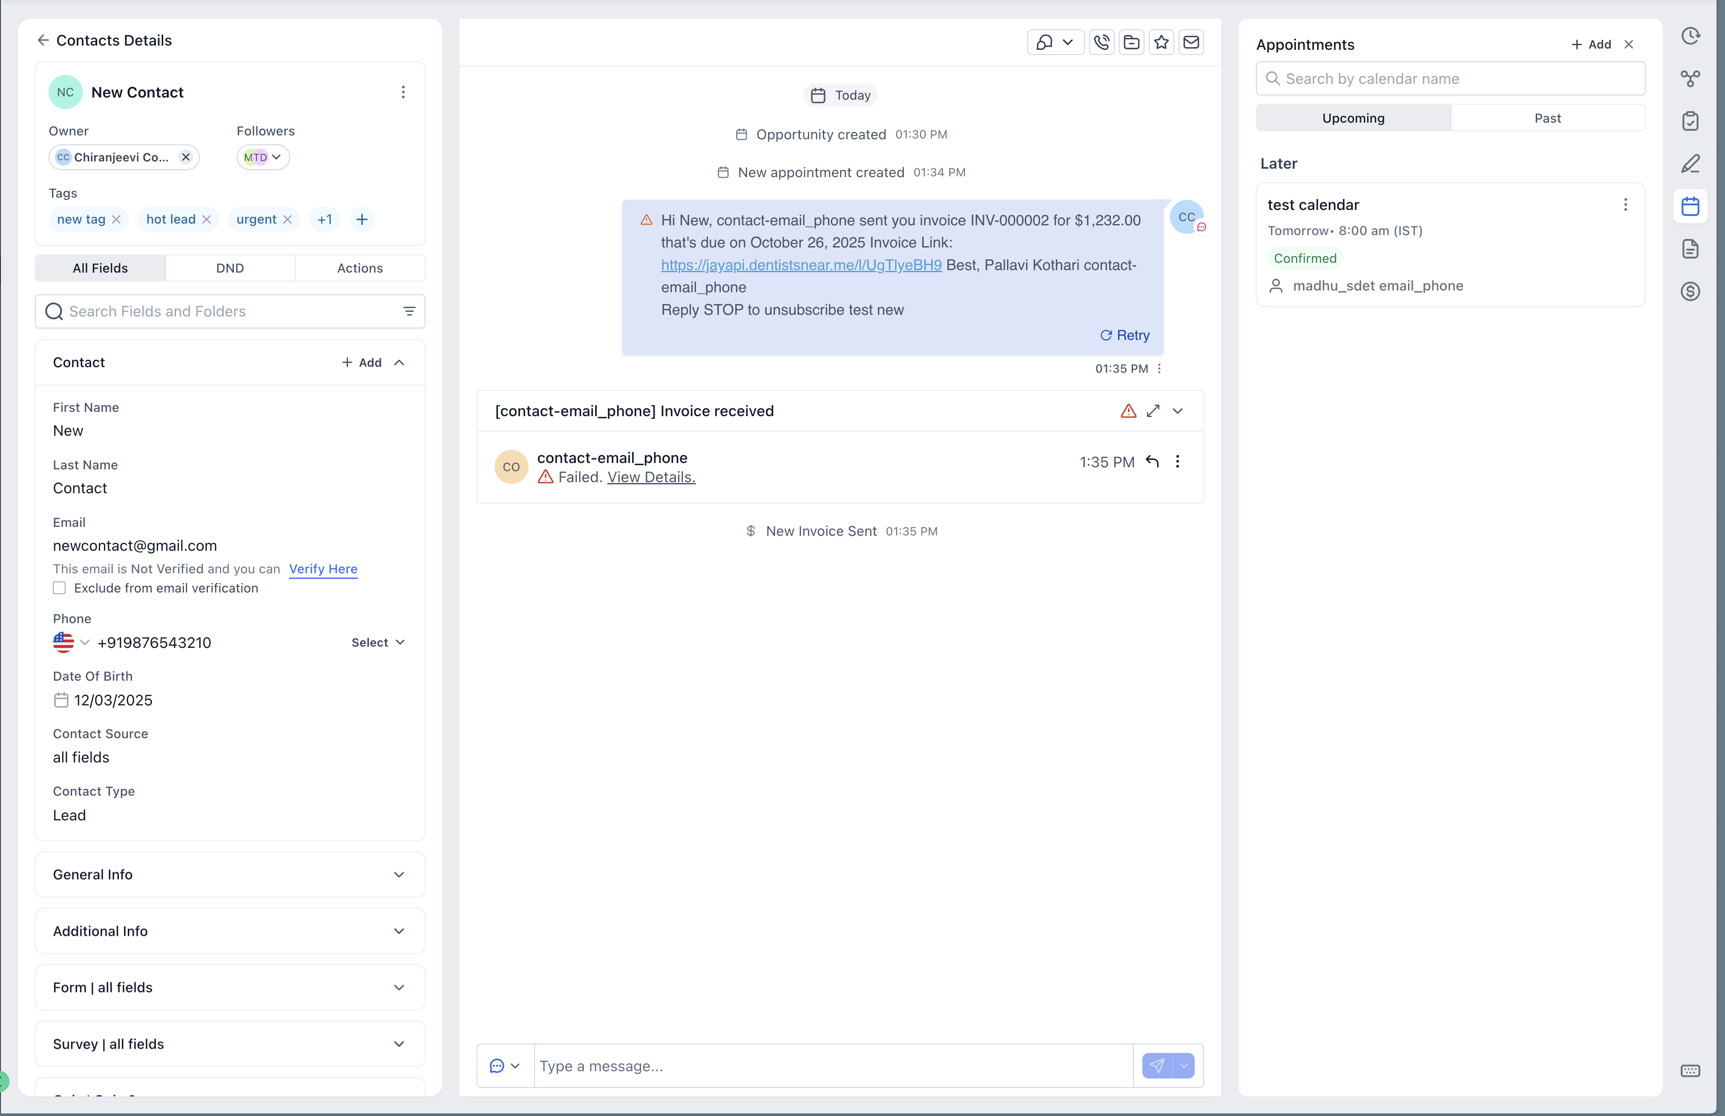Open the phone country flag dropdown
The height and width of the screenshot is (1116, 1725).
(71, 643)
